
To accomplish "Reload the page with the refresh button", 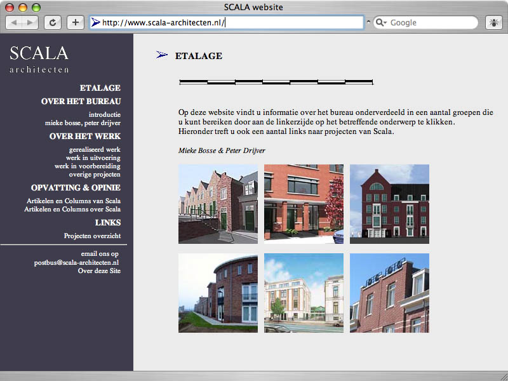I will click(x=53, y=23).
